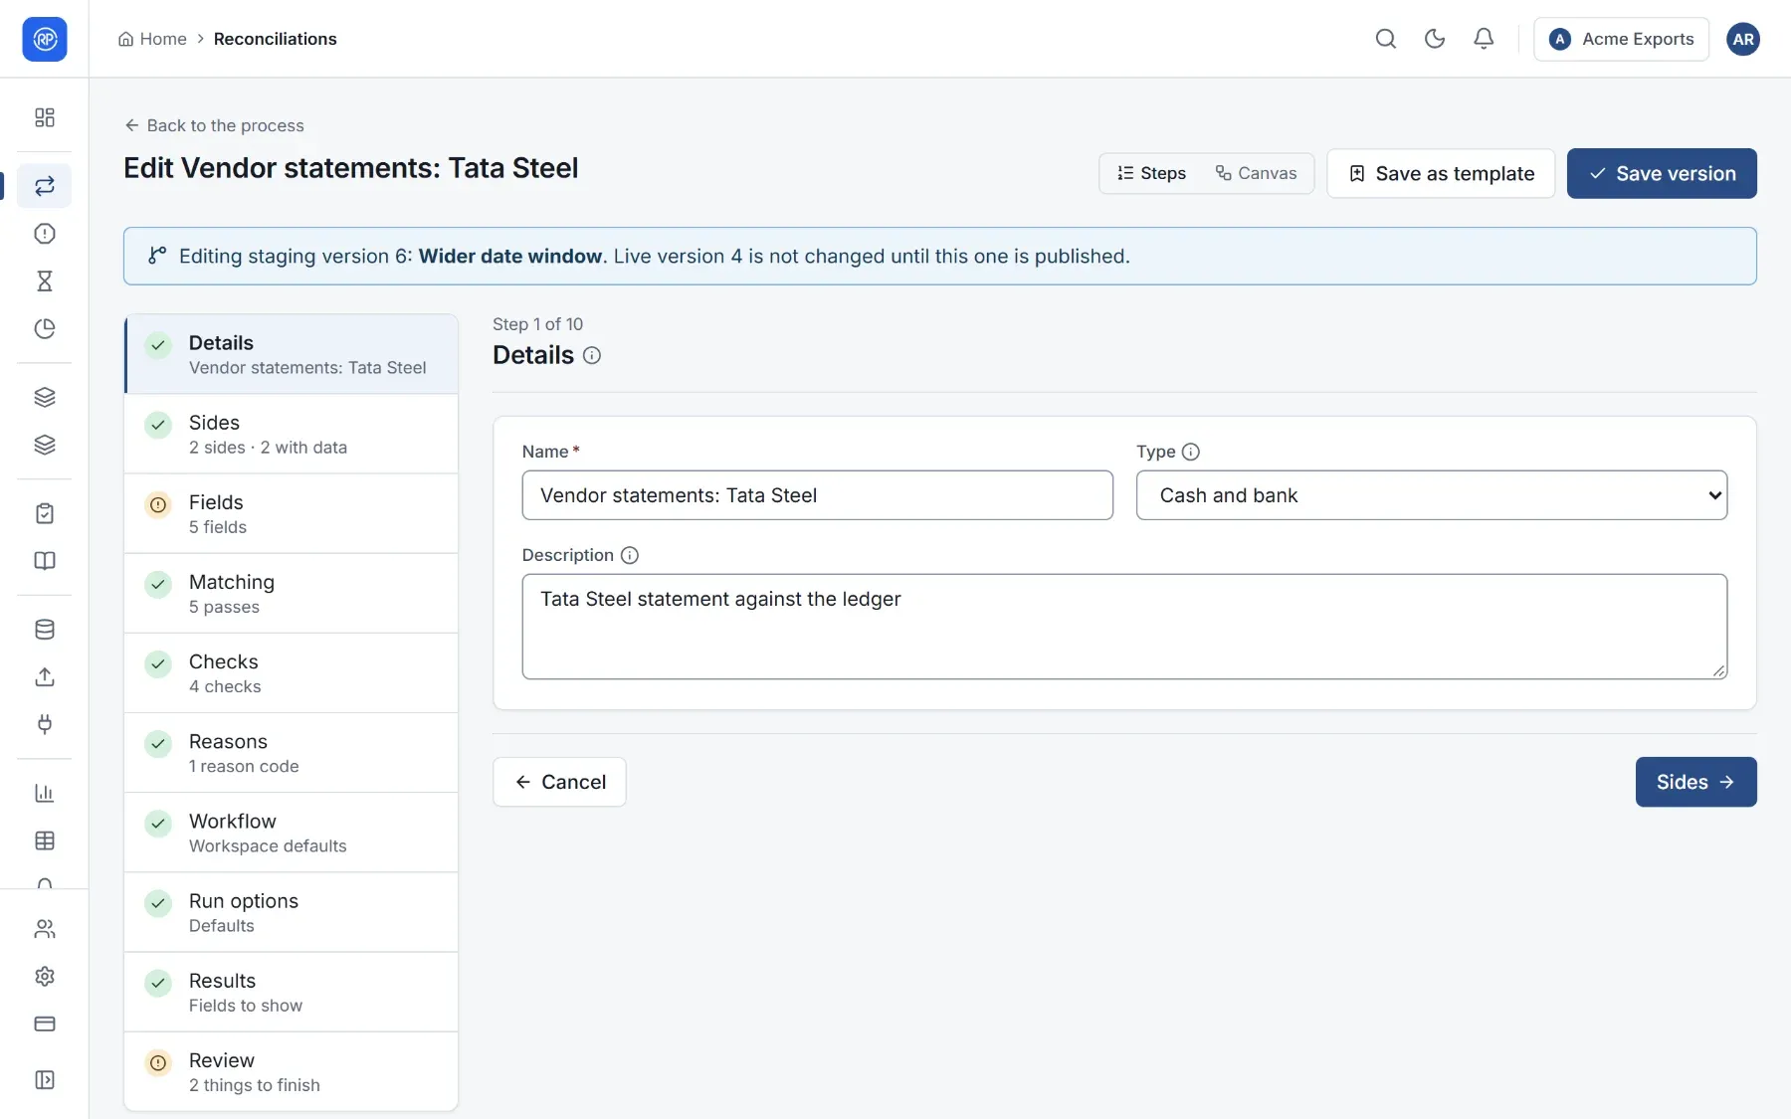1791x1119 pixels.
Task: Open the database sidebar icon
Action: [44, 630]
